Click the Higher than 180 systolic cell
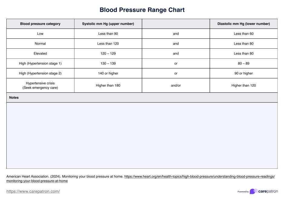 108,86
